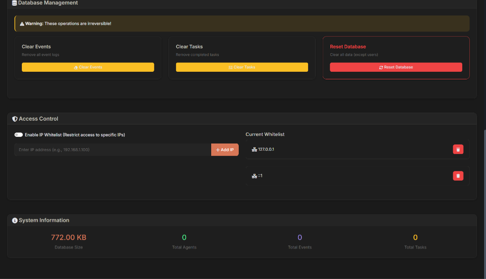The height and width of the screenshot is (279, 486).
Task: Focus the Enter IP address input field
Action: tap(112, 150)
